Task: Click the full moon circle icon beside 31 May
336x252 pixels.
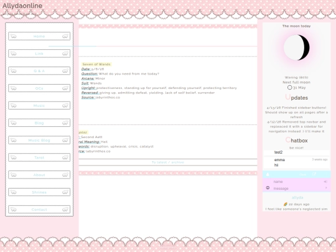Action: point(290,88)
